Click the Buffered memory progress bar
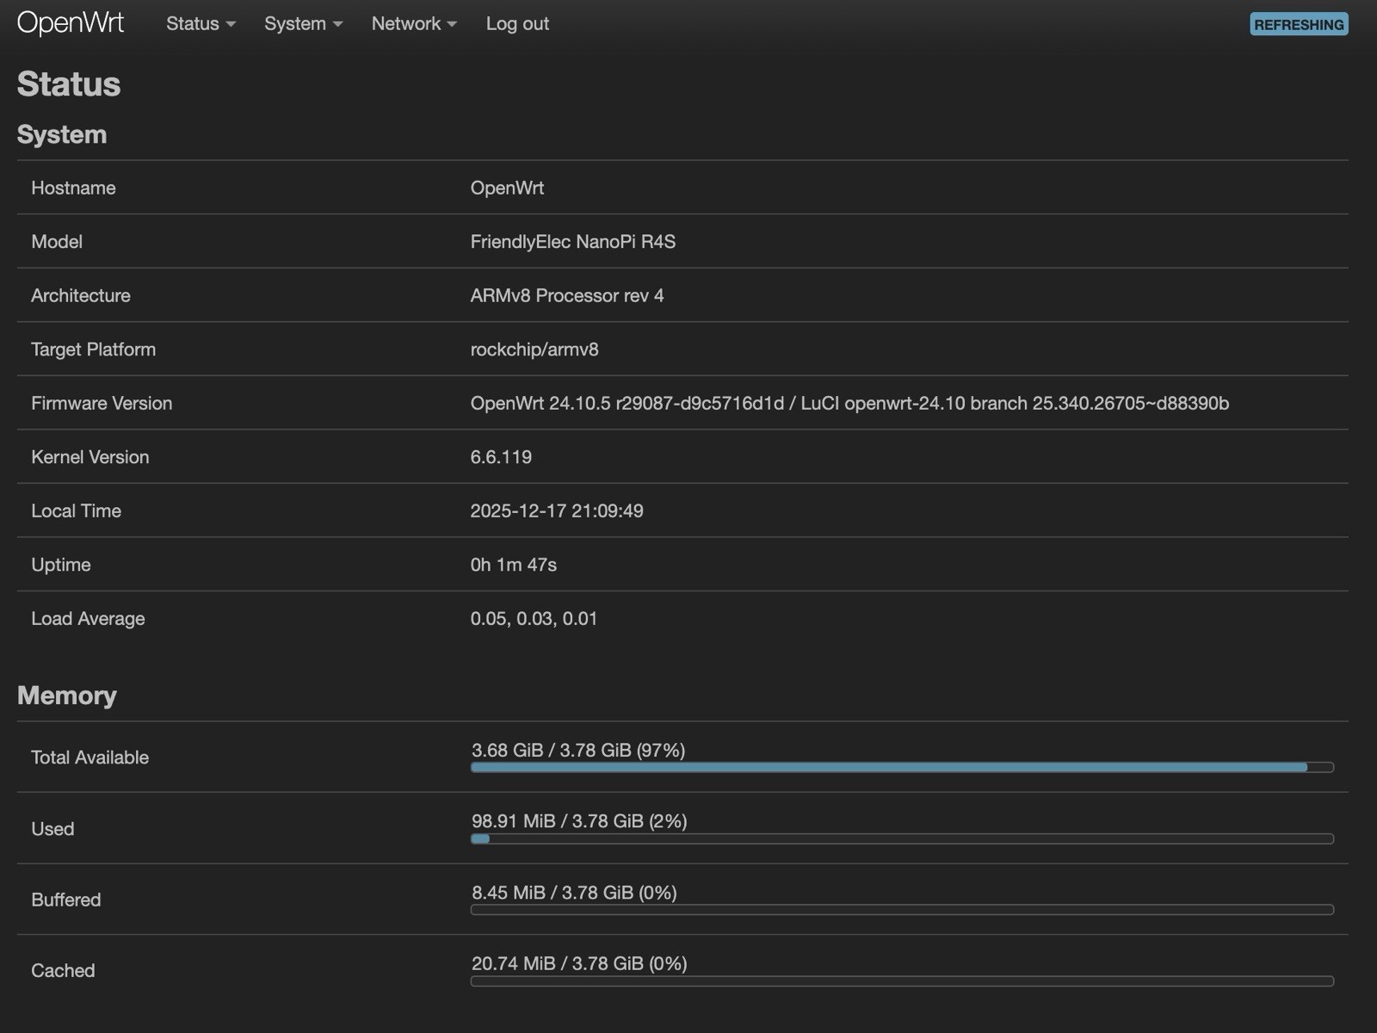The image size is (1377, 1033). (902, 909)
